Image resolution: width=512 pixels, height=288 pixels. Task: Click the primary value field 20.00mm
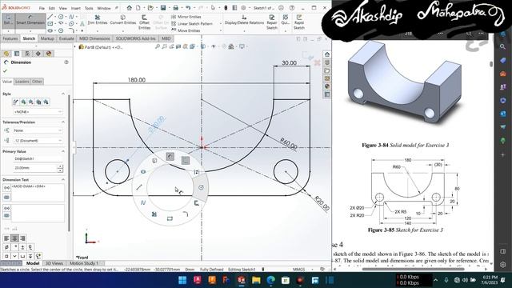click(35, 168)
